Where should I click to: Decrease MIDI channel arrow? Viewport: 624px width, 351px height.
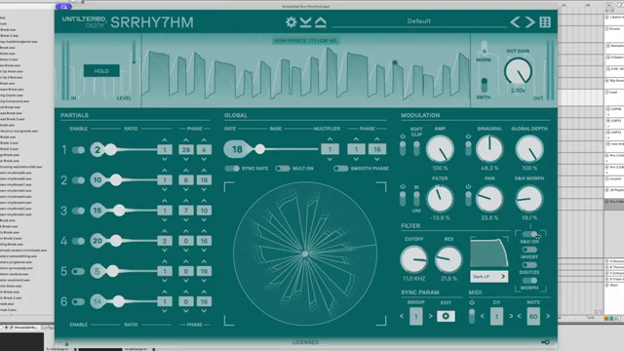(483, 316)
